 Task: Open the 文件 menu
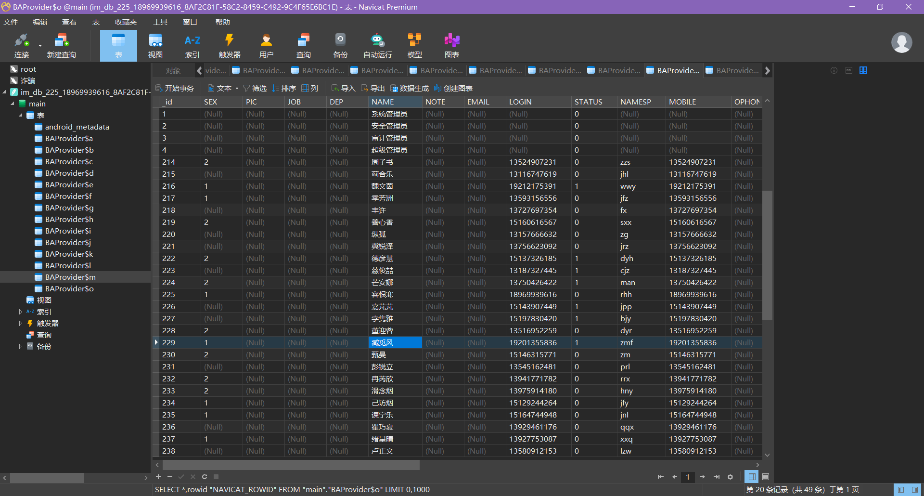tap(11, 22)
